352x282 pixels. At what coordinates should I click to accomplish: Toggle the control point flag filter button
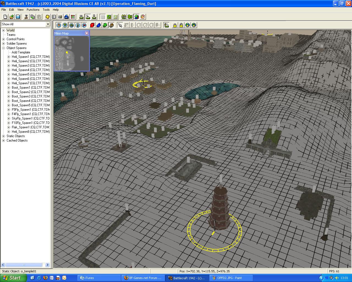click(84, 25)
